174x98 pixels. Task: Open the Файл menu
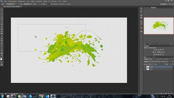coord(5,1)
